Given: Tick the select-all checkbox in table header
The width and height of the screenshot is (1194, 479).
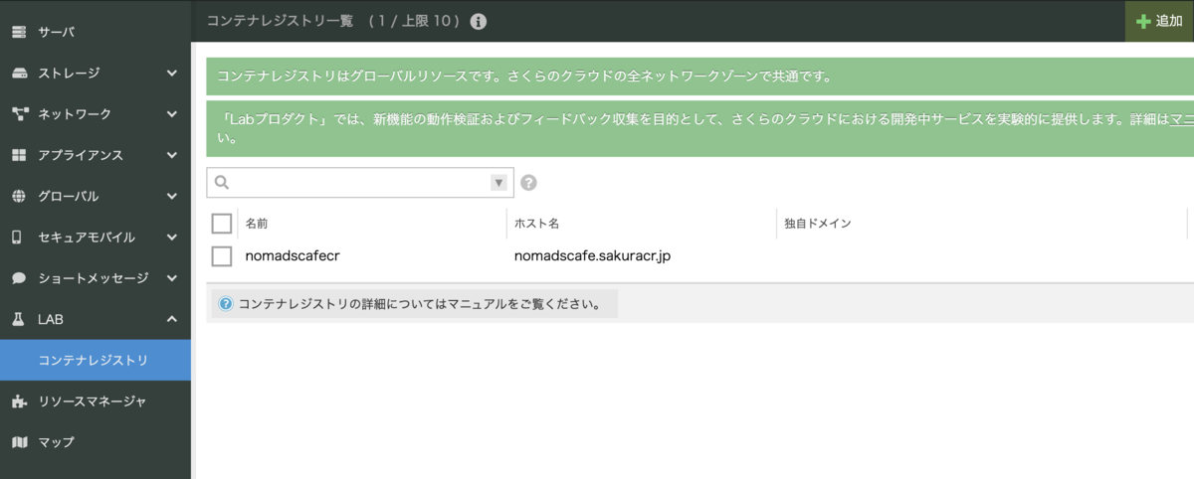Looking at the screenshot, I should [x=222, y=224].
